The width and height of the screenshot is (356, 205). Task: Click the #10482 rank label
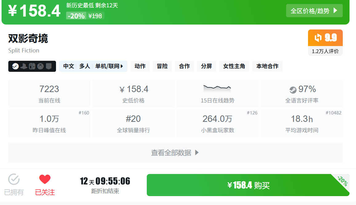(x=333, y=113)
